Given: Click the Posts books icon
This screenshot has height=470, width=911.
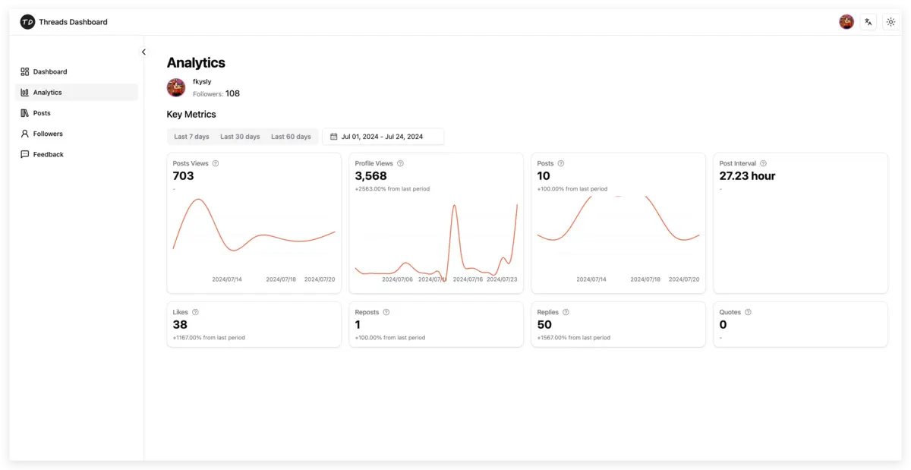Looking at the screenshot, I should pos(25,113).
